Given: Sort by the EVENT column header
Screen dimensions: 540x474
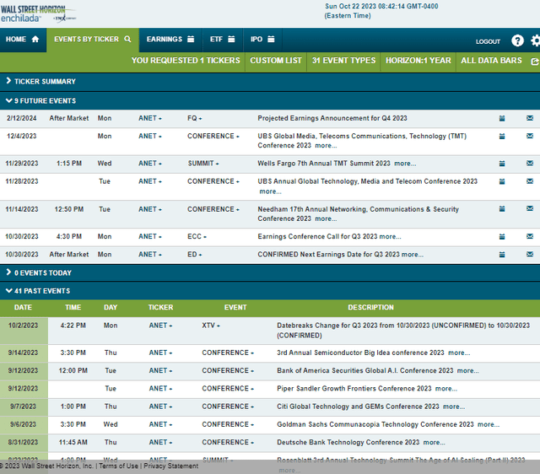Looking at the screenshot, I should [x=235, y=307].
